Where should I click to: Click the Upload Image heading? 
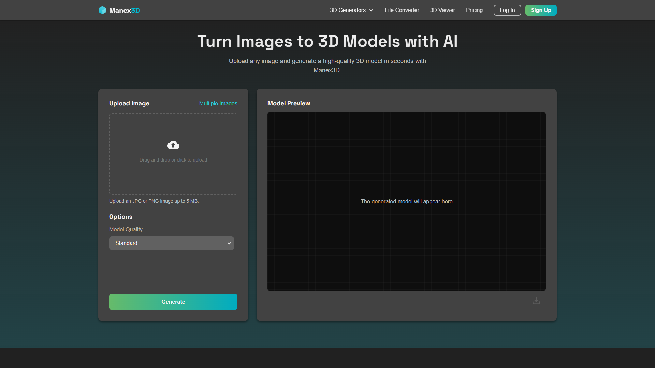129,103
